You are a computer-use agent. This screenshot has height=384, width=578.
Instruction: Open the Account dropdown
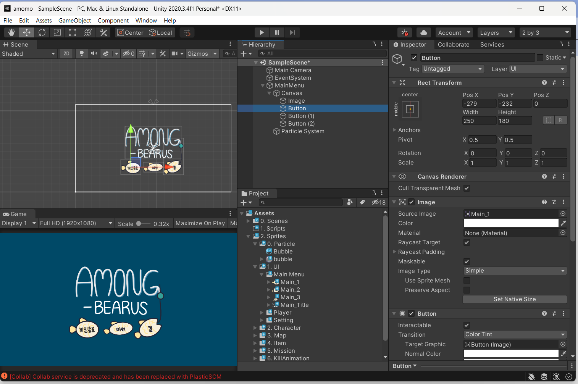click(454, 32)
